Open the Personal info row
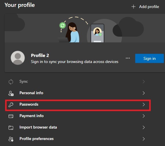 tap(78, 93)
